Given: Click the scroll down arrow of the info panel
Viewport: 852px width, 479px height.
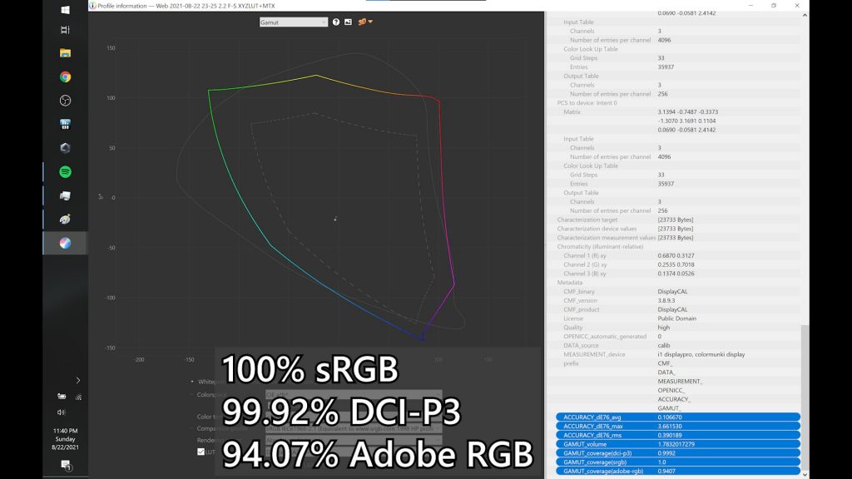Looking at the screenshot, I should coord(805,475).
